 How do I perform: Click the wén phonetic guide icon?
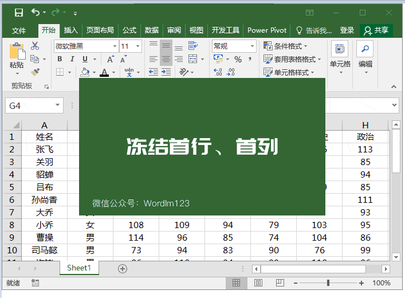pyautogui.click(x=129, y=72)
